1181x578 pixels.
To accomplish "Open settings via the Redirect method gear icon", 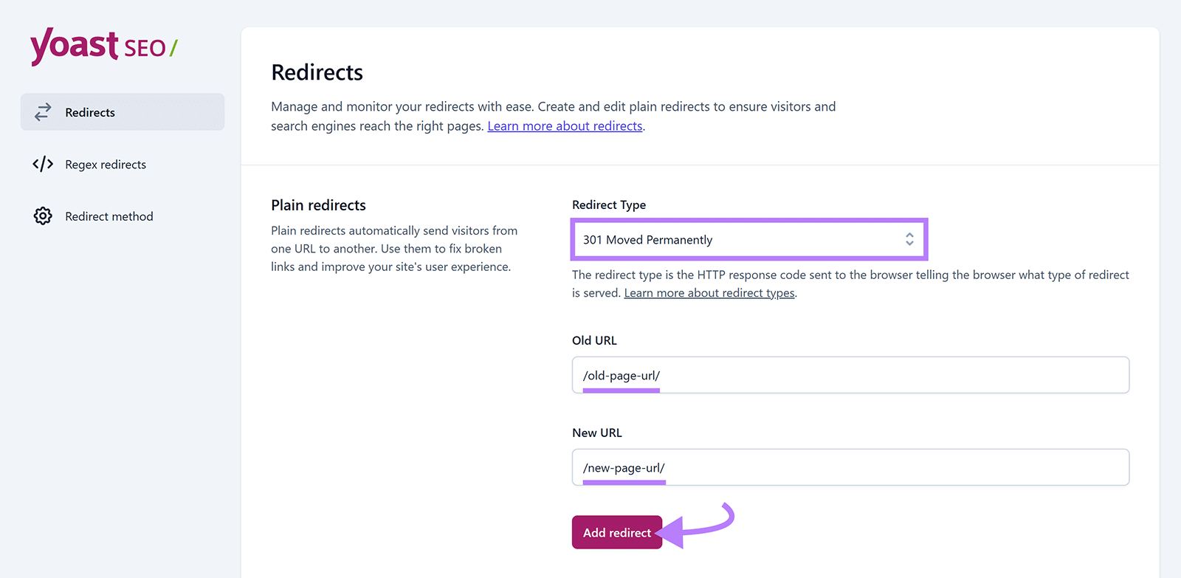I will 42,216.
